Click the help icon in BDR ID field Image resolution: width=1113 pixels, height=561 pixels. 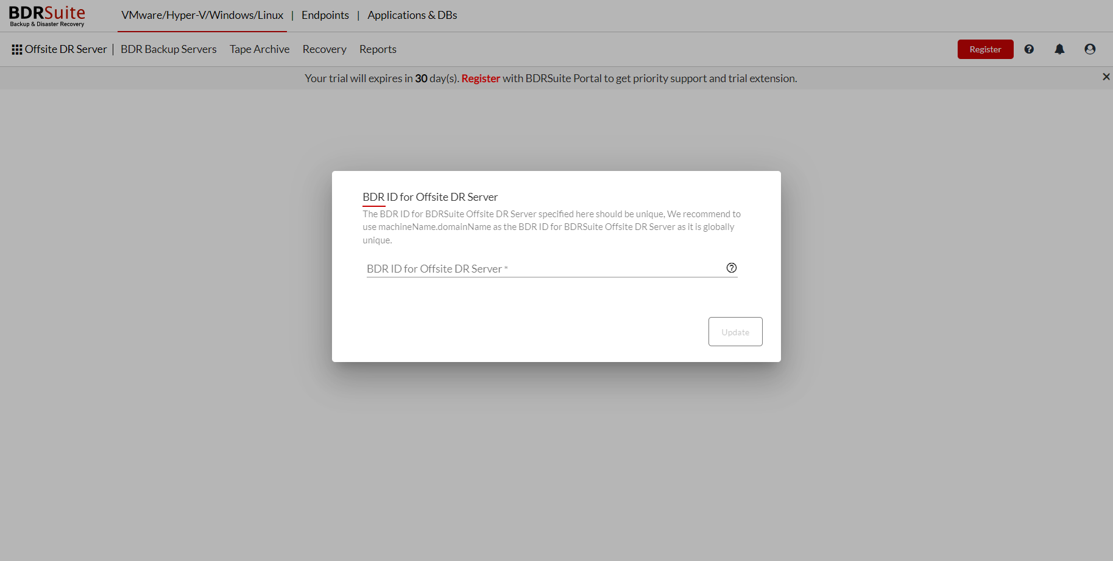point(732,268)
